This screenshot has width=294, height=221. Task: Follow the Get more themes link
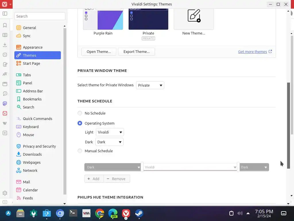coord(252,52)
